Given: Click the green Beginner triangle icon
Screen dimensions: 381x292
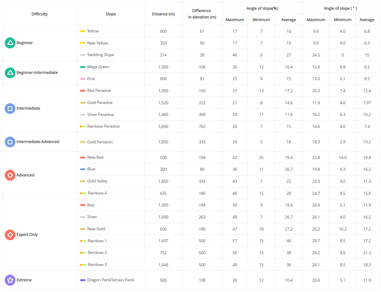Looking at the screenshot, I should (x=10, y=43).
